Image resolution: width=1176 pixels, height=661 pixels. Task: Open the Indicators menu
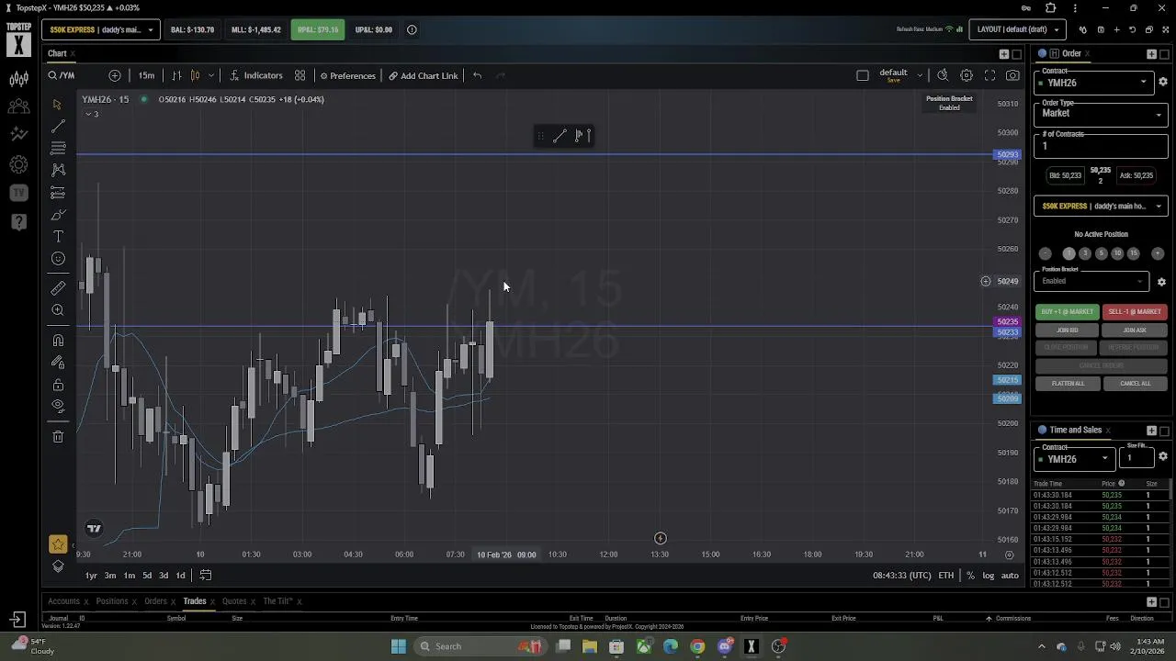tap(255, 75)
